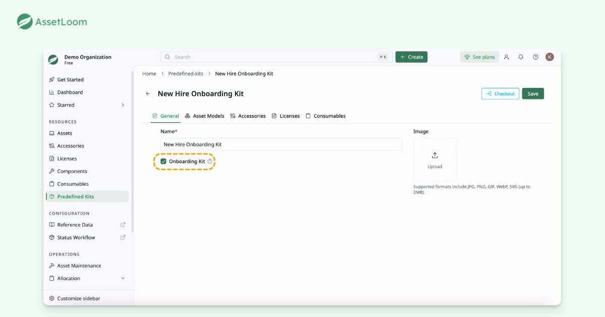This screenshot has width=605, height=317.
Task: Open Get Started in sidebar
Action: pos(87,80)
